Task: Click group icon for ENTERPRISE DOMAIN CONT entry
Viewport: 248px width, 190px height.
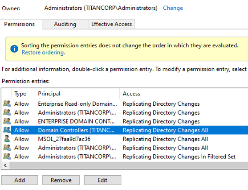Action: pyautogui.click(x=7, y=121)
